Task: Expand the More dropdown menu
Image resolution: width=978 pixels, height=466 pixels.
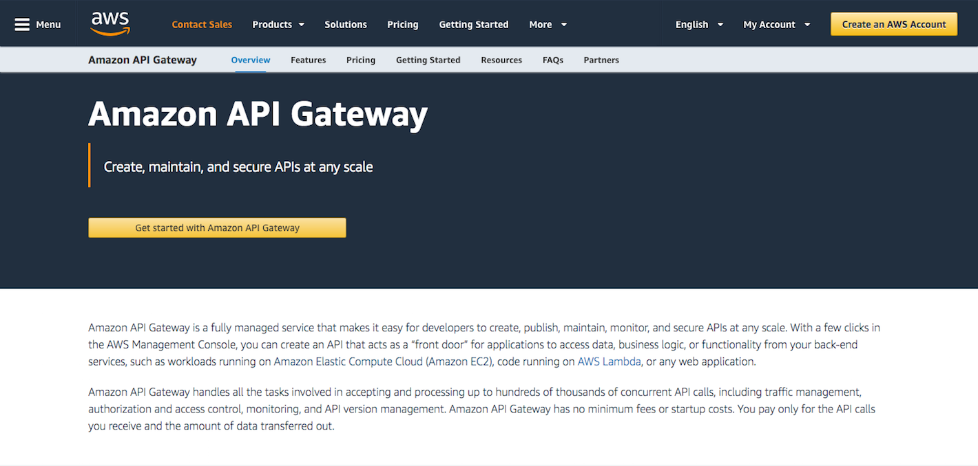Action: click(548, 25)
